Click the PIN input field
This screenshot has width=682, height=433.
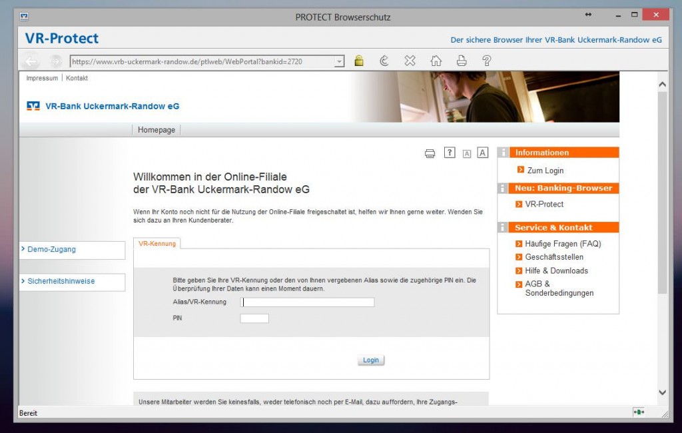pyautogui.click(x=254, y=318)
